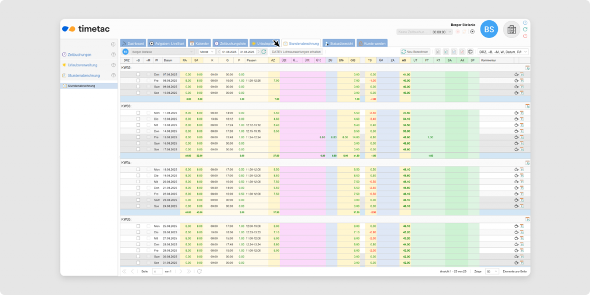The height and width of the screenshot is (295, 590).
Task: Click the BS user avatar
Action: point(489,29)
